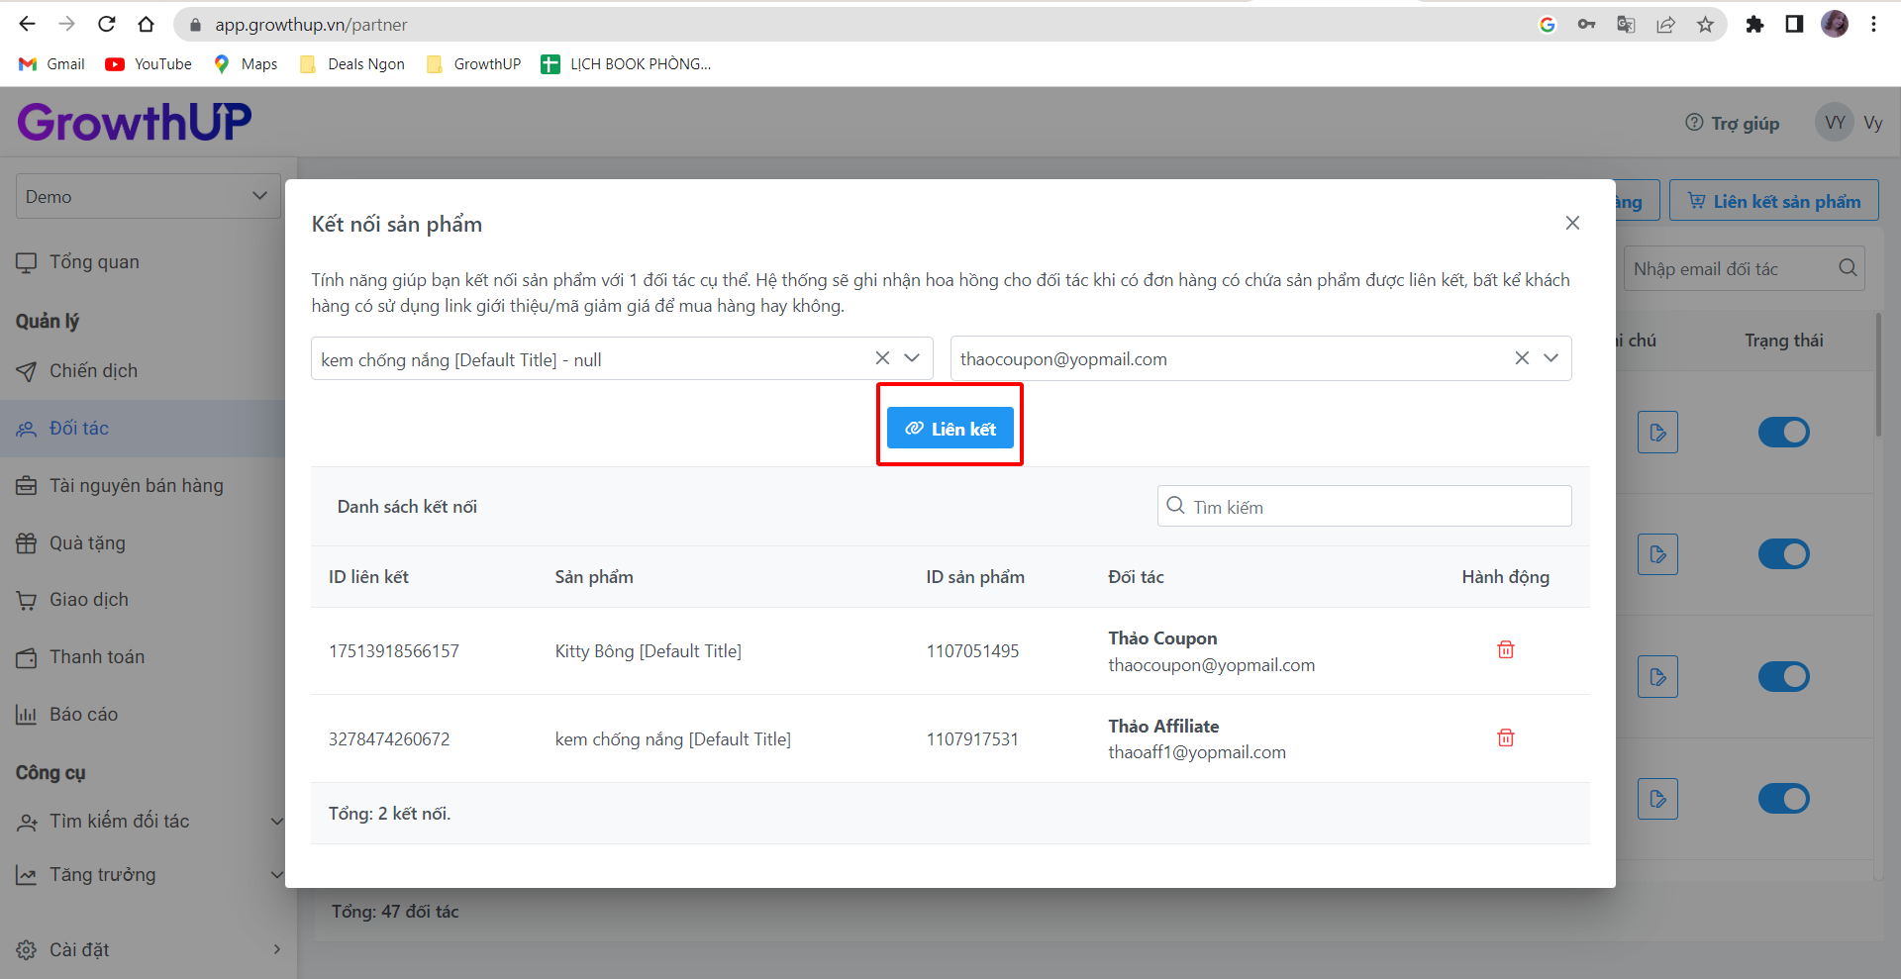Click Liên kết sản phẩm button
The image size is (1901, 979).
(1773, 202)
